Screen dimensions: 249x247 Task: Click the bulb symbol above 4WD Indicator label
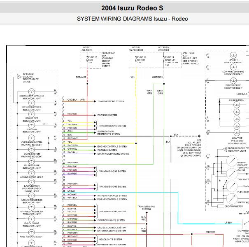31,232
